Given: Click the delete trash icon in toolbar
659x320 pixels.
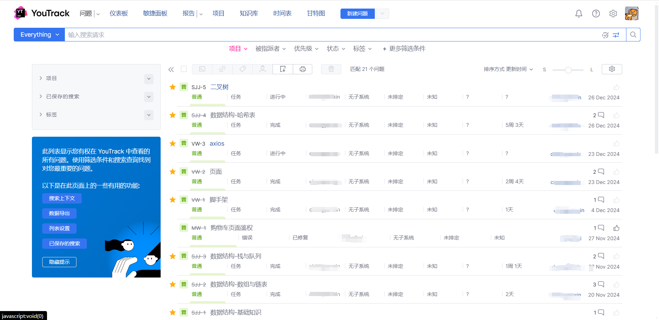Looking at the screenshot, I should click(331, 69).
